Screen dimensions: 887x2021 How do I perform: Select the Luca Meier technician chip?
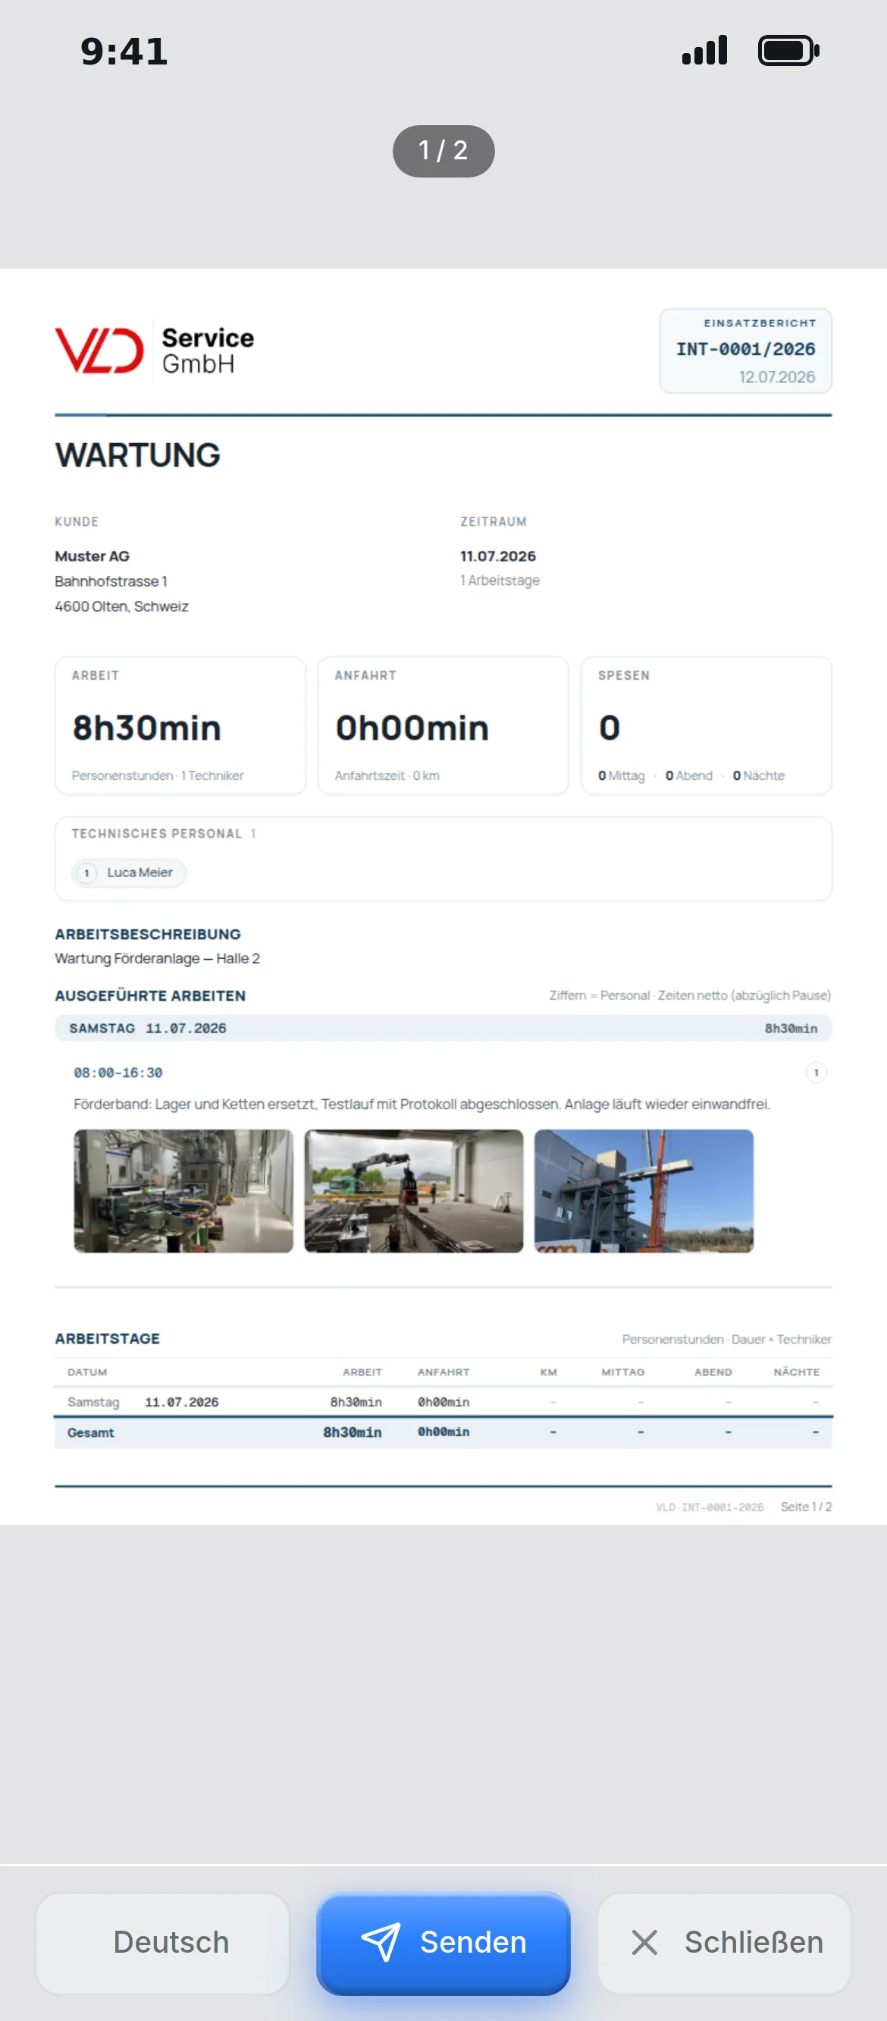(x=130, y=872)
